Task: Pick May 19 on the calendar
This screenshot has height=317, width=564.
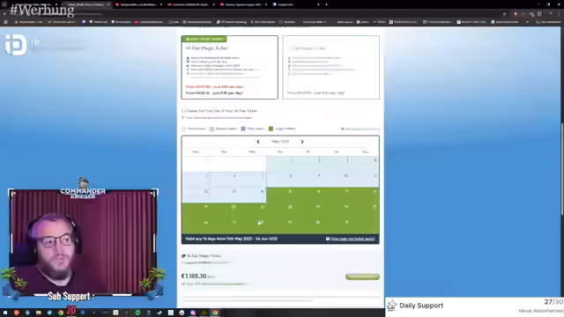Action: (196, 210)
